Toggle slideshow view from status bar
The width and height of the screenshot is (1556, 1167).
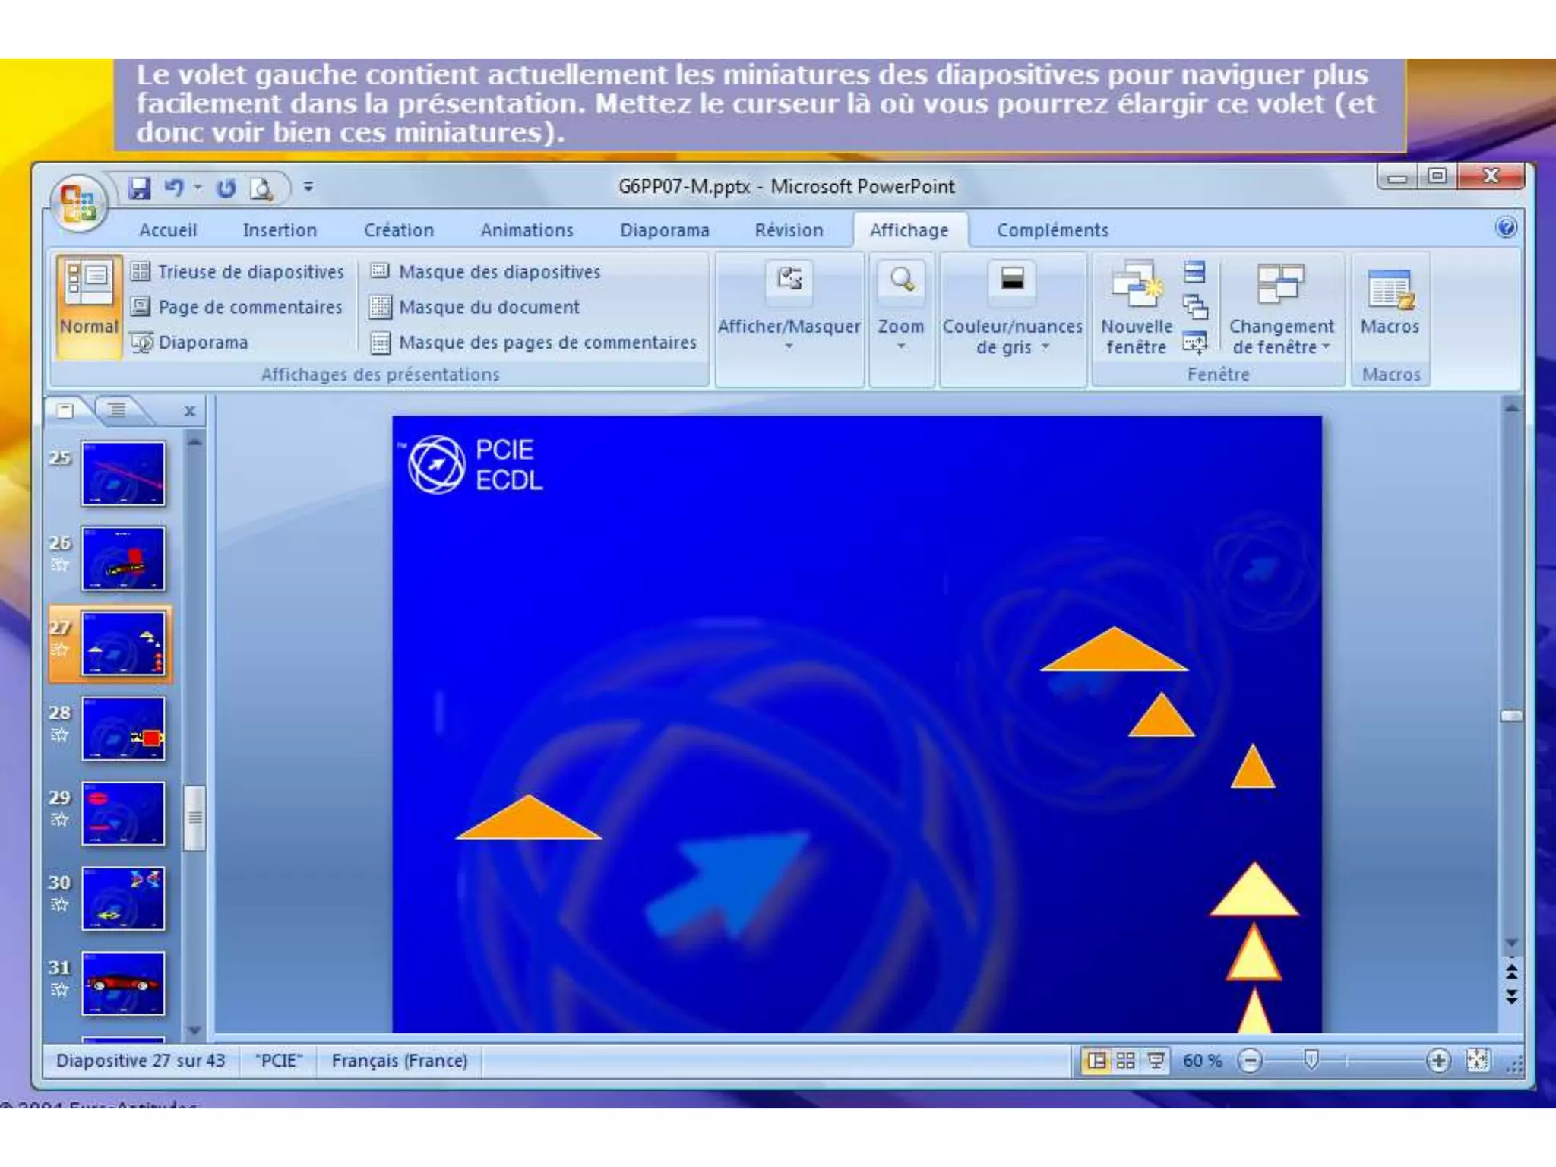[x=1156, y=1061]
